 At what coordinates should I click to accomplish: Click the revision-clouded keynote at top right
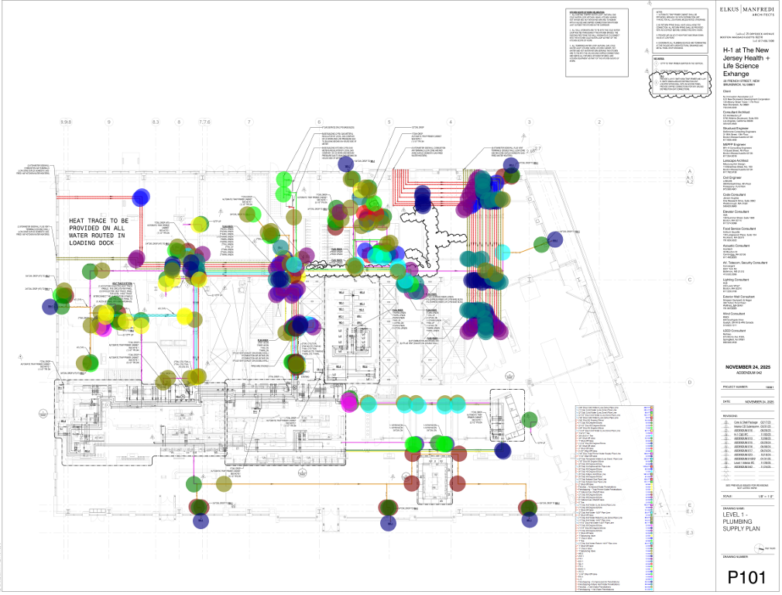click(x=679, y=85)
